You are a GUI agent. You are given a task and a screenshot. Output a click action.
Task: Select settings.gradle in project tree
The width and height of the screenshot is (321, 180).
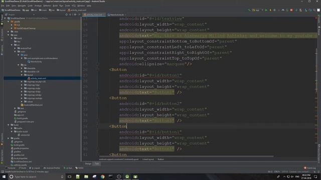point(20,165)
